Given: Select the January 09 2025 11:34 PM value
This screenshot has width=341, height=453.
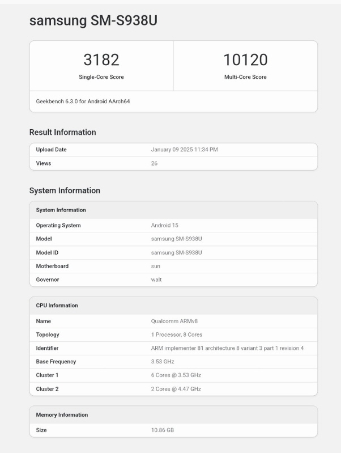Looking at the screenshot, I should (x=184, y=149).
